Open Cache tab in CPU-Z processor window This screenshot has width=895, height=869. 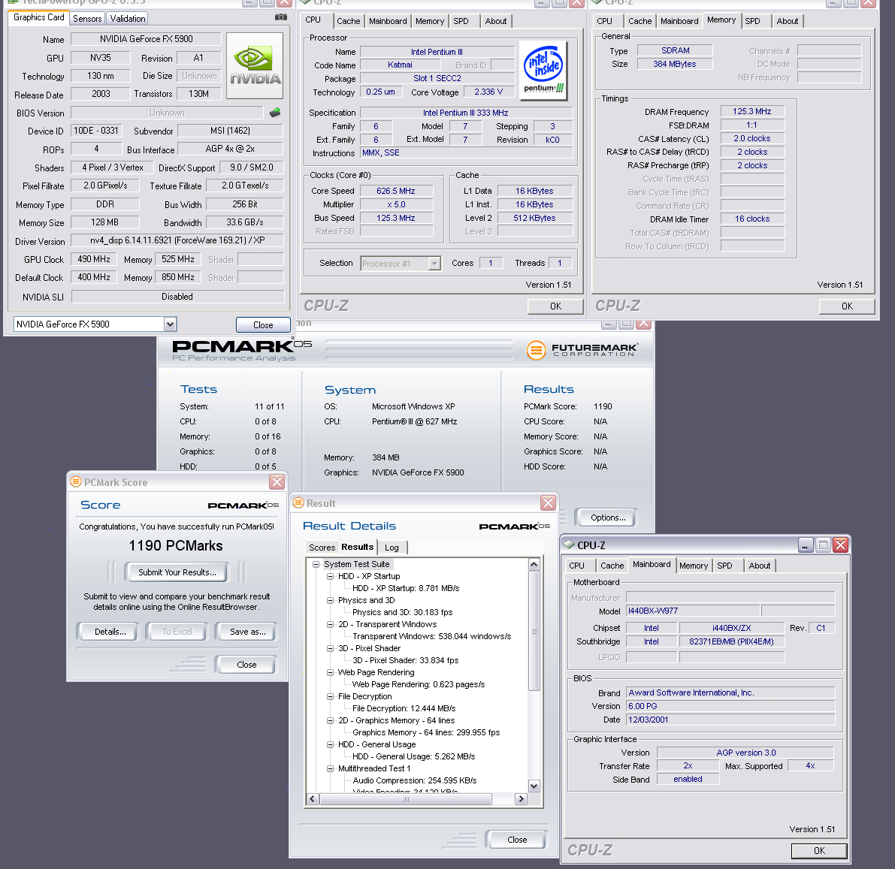[348, 21]
